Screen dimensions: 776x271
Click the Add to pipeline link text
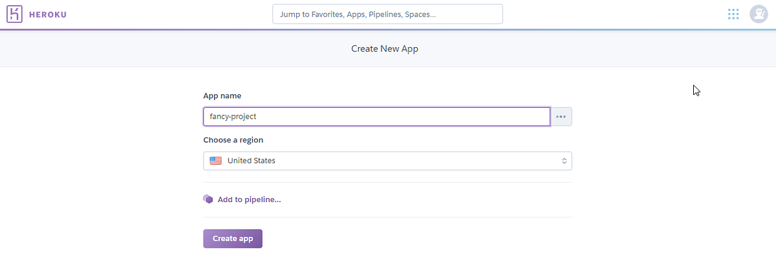point(249,199)
